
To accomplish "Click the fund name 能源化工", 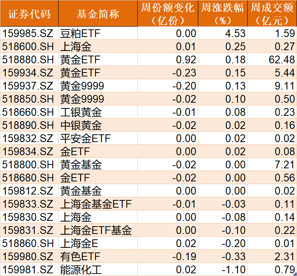I will coord(81,269).
